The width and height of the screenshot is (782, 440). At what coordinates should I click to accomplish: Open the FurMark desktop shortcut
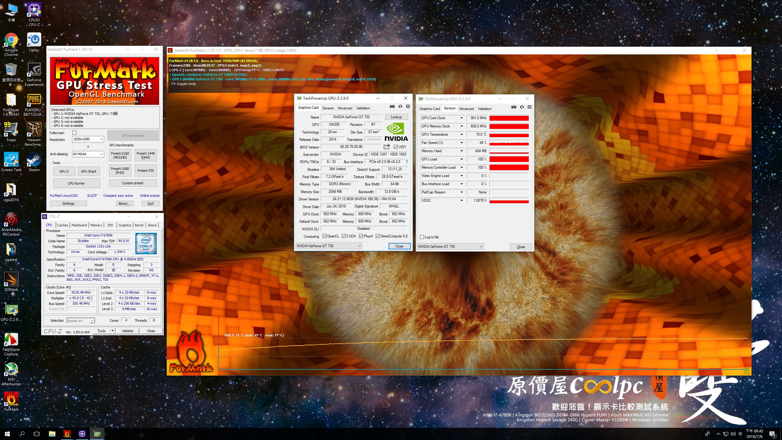[x=11, y=402]
